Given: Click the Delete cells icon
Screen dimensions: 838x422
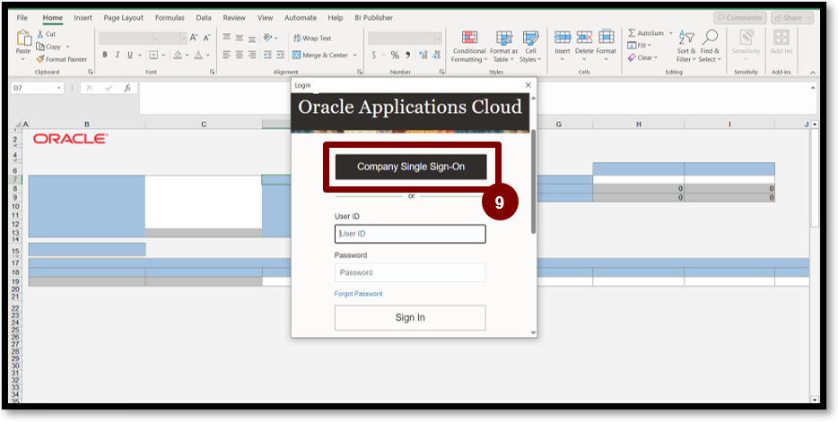Looking at the screenshot, I should tap(584, 38).
